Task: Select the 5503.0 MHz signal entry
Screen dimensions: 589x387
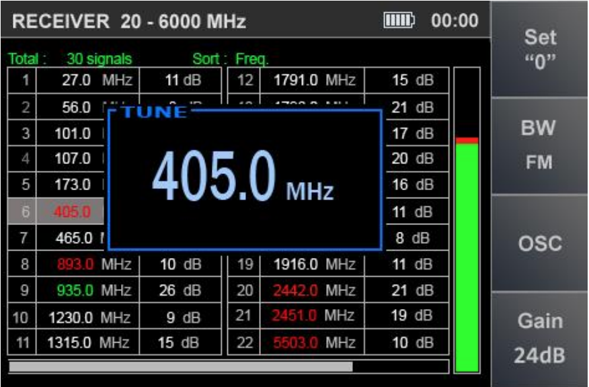Action: click(x=313, y=343)
